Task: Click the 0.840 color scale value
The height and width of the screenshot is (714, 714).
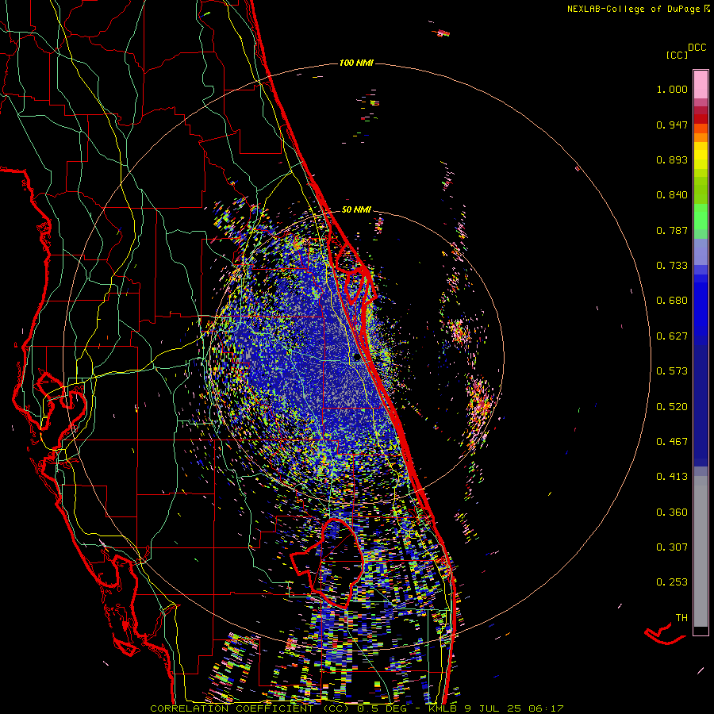Action: tap(672, 195)
